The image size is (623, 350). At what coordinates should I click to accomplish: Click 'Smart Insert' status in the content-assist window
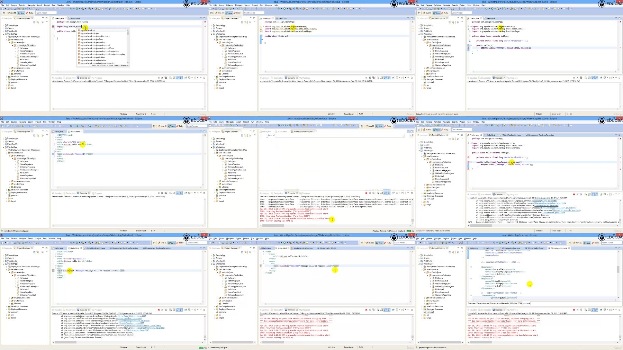click(141, 114)
